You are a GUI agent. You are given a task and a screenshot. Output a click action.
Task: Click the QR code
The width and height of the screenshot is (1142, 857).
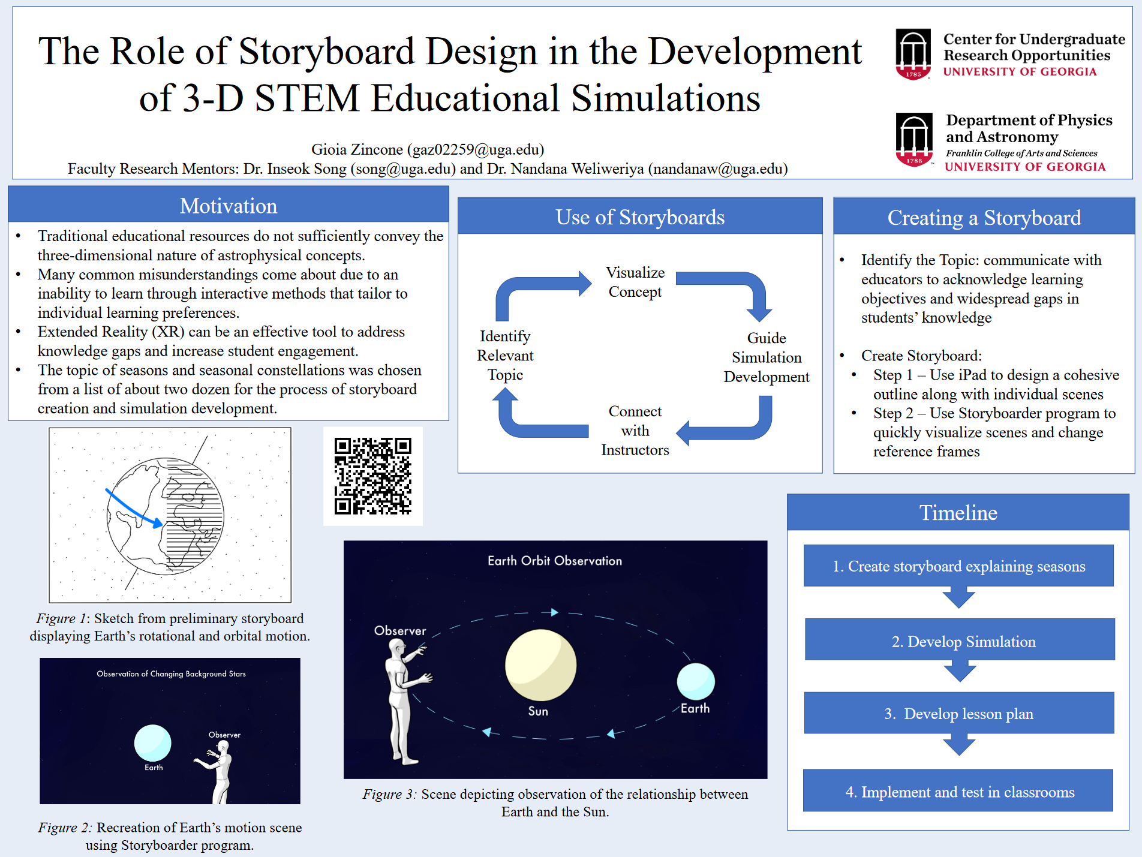[372, 476]
